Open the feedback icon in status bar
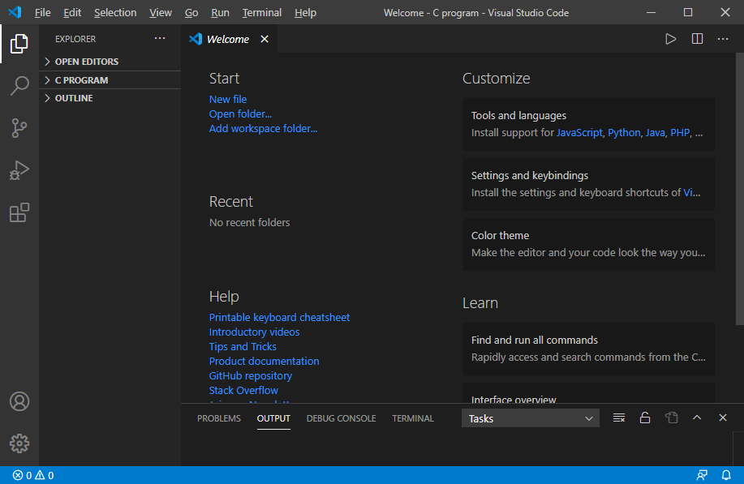Screen dimensions: 744x484 702,475
